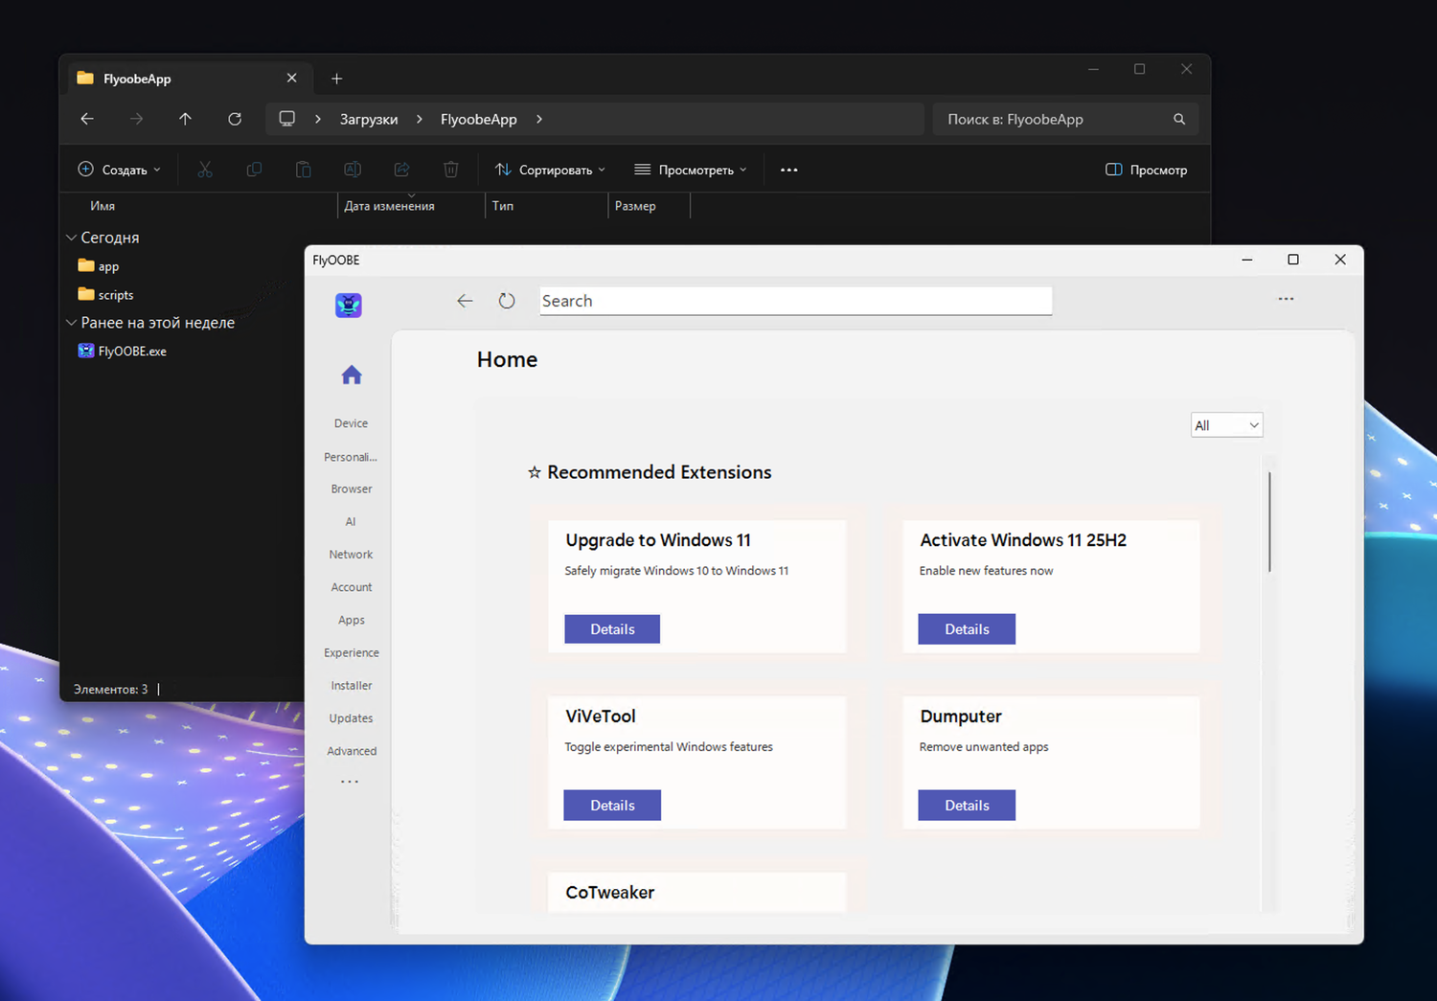
Task: Refresh the FlyOOBE page
Action: 507,301
